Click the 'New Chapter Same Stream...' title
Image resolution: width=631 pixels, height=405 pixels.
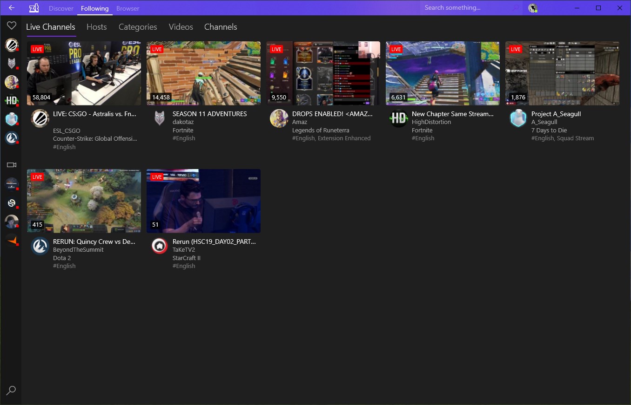pyautogui.click(x=453, y=114)
